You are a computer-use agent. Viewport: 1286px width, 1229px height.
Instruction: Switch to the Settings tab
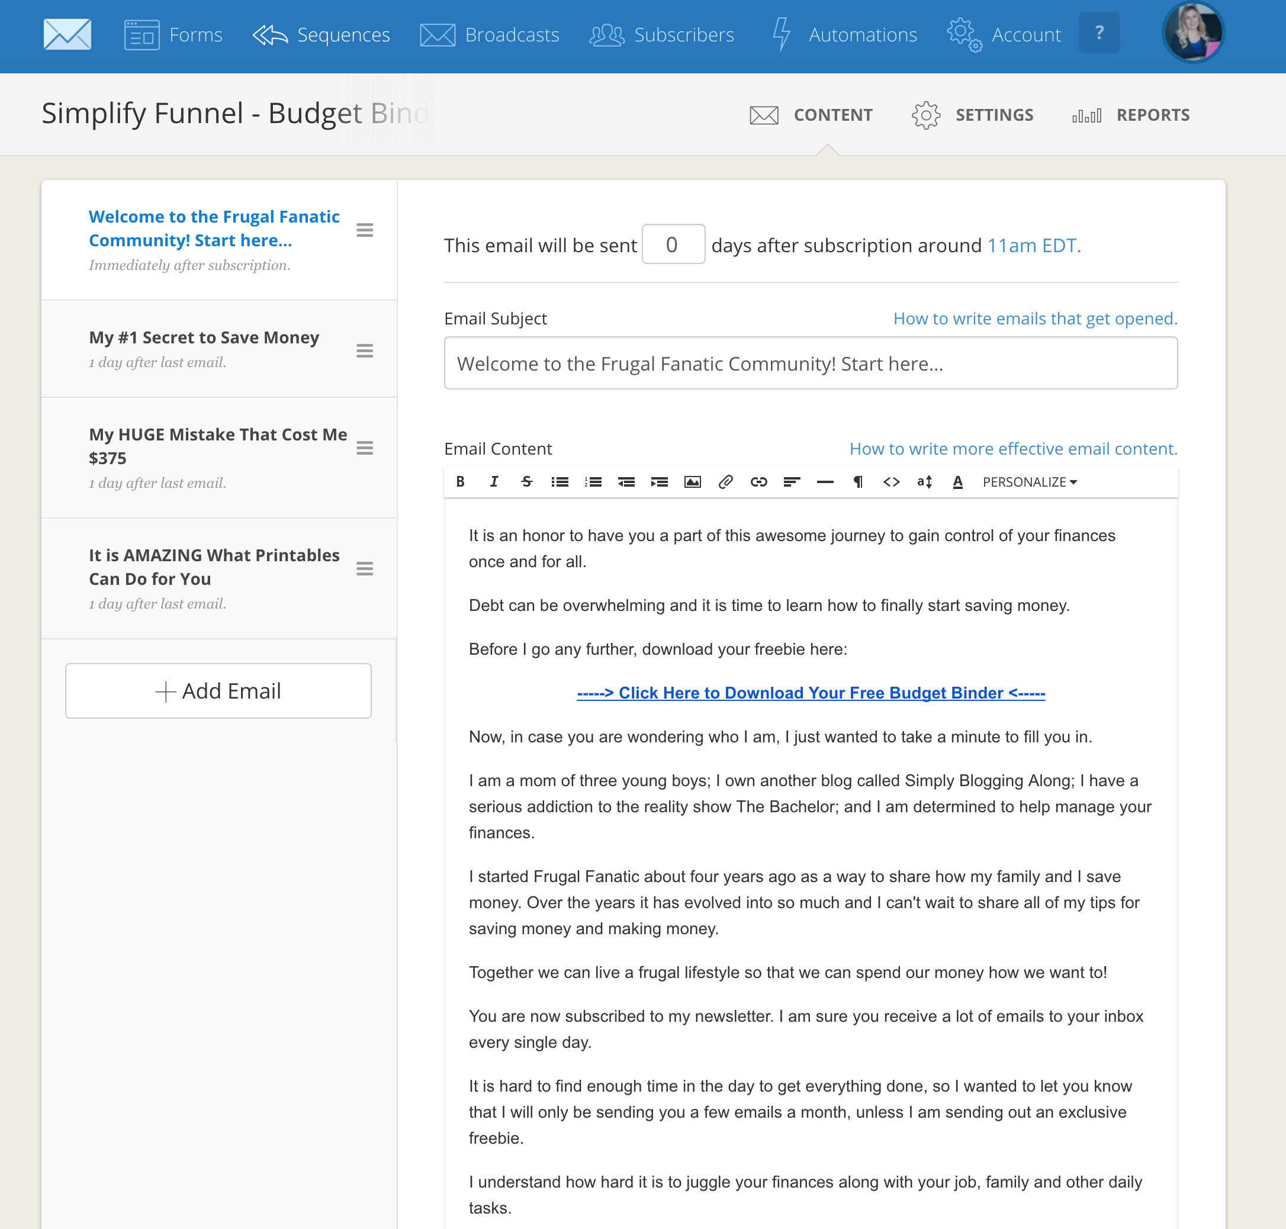pos(972,115)
